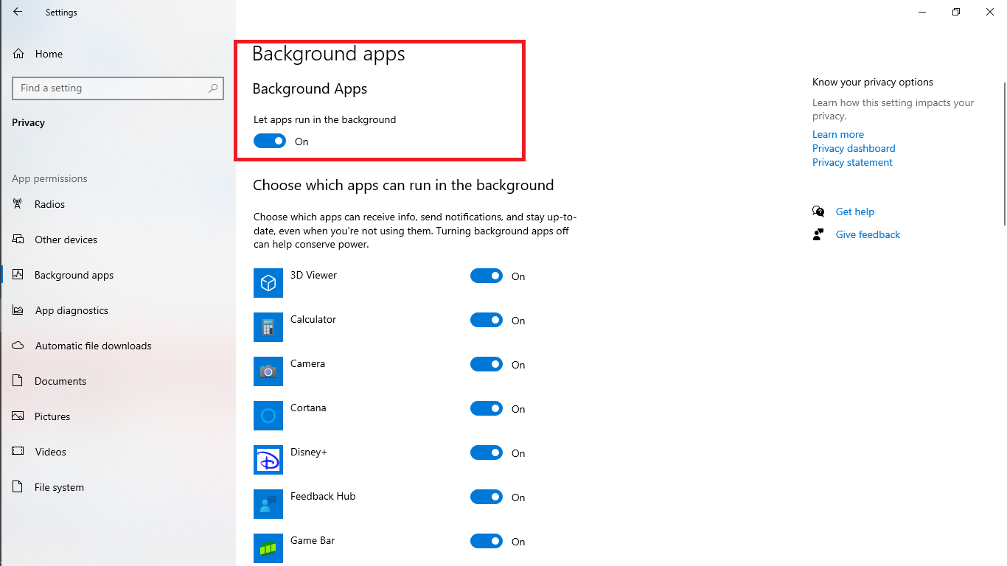Select App diagnostics in sidebar
Image resolution: width=1007 pixels, height=566 pixels.
[72, 310]
